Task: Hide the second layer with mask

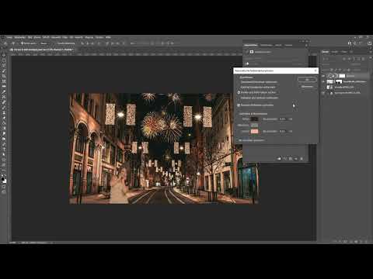Action: pos(324,81)
